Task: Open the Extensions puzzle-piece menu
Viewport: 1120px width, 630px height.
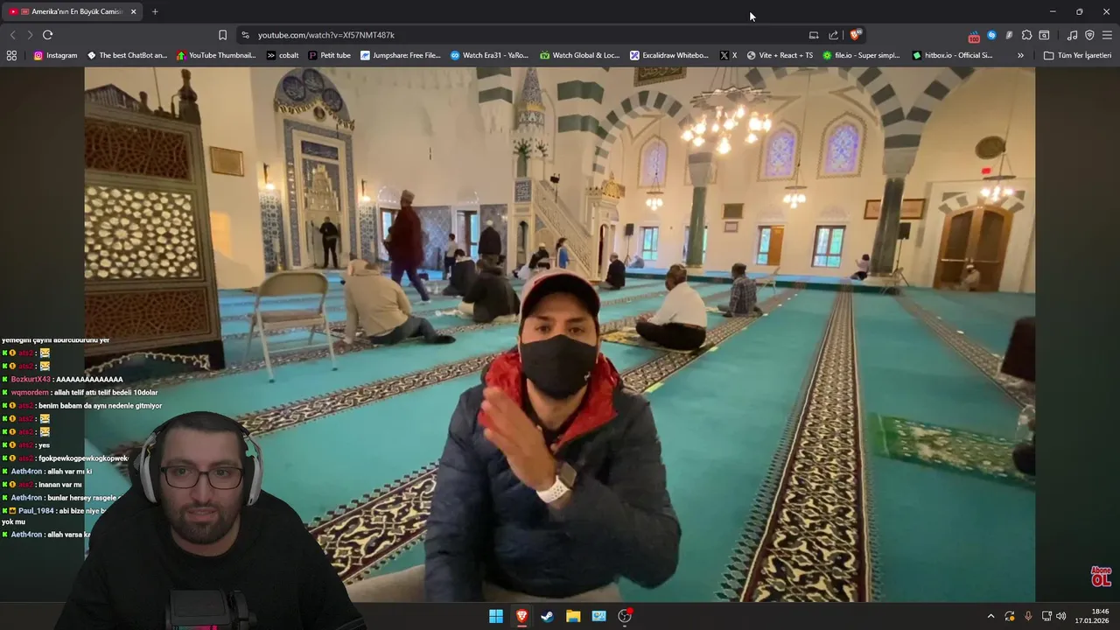Action: click(x=1027, y=35)
